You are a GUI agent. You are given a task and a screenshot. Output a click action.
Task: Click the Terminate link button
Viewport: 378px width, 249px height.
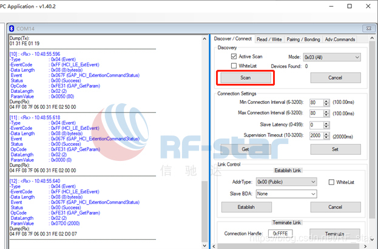[x=335, y=234]
